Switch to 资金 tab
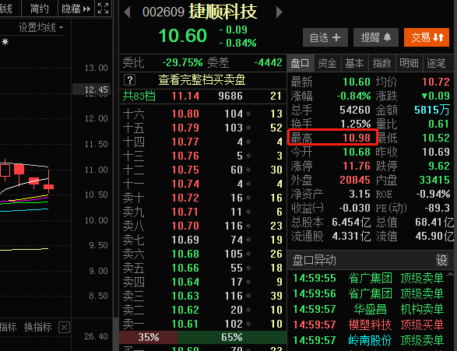The height and width of the screenshot is (351, 457). (x=327, y=63)
